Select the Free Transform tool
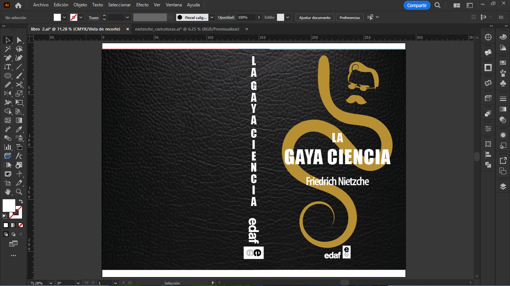Image resolution: width=510 pixels, height=286 pixels. 19,102
